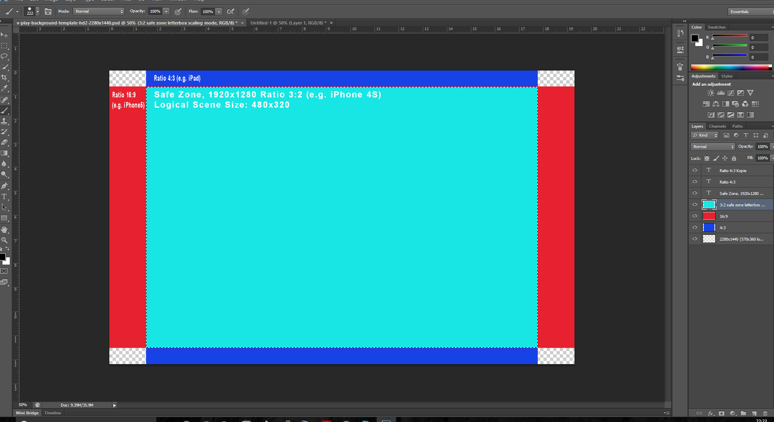Click the R value input field

tap(759, 38)
